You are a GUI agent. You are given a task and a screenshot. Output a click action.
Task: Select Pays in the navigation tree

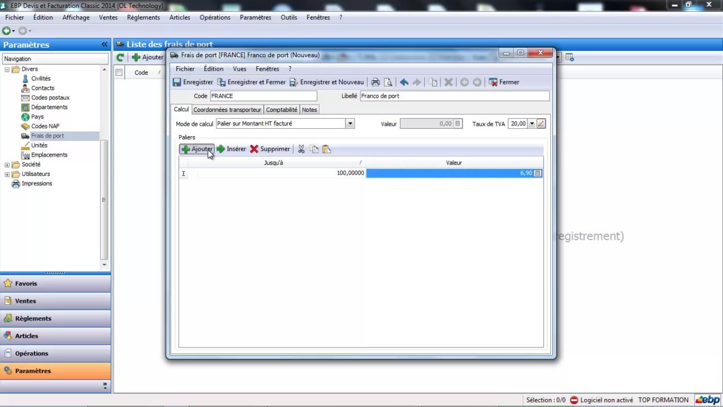tap(37, 117)
